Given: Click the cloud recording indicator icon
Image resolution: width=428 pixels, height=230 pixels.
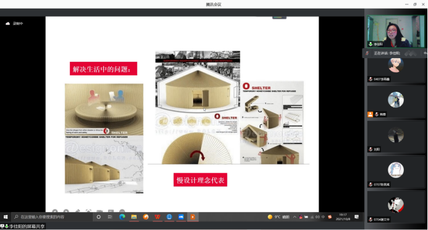Looking at the screenshot, I should (7, 23).
